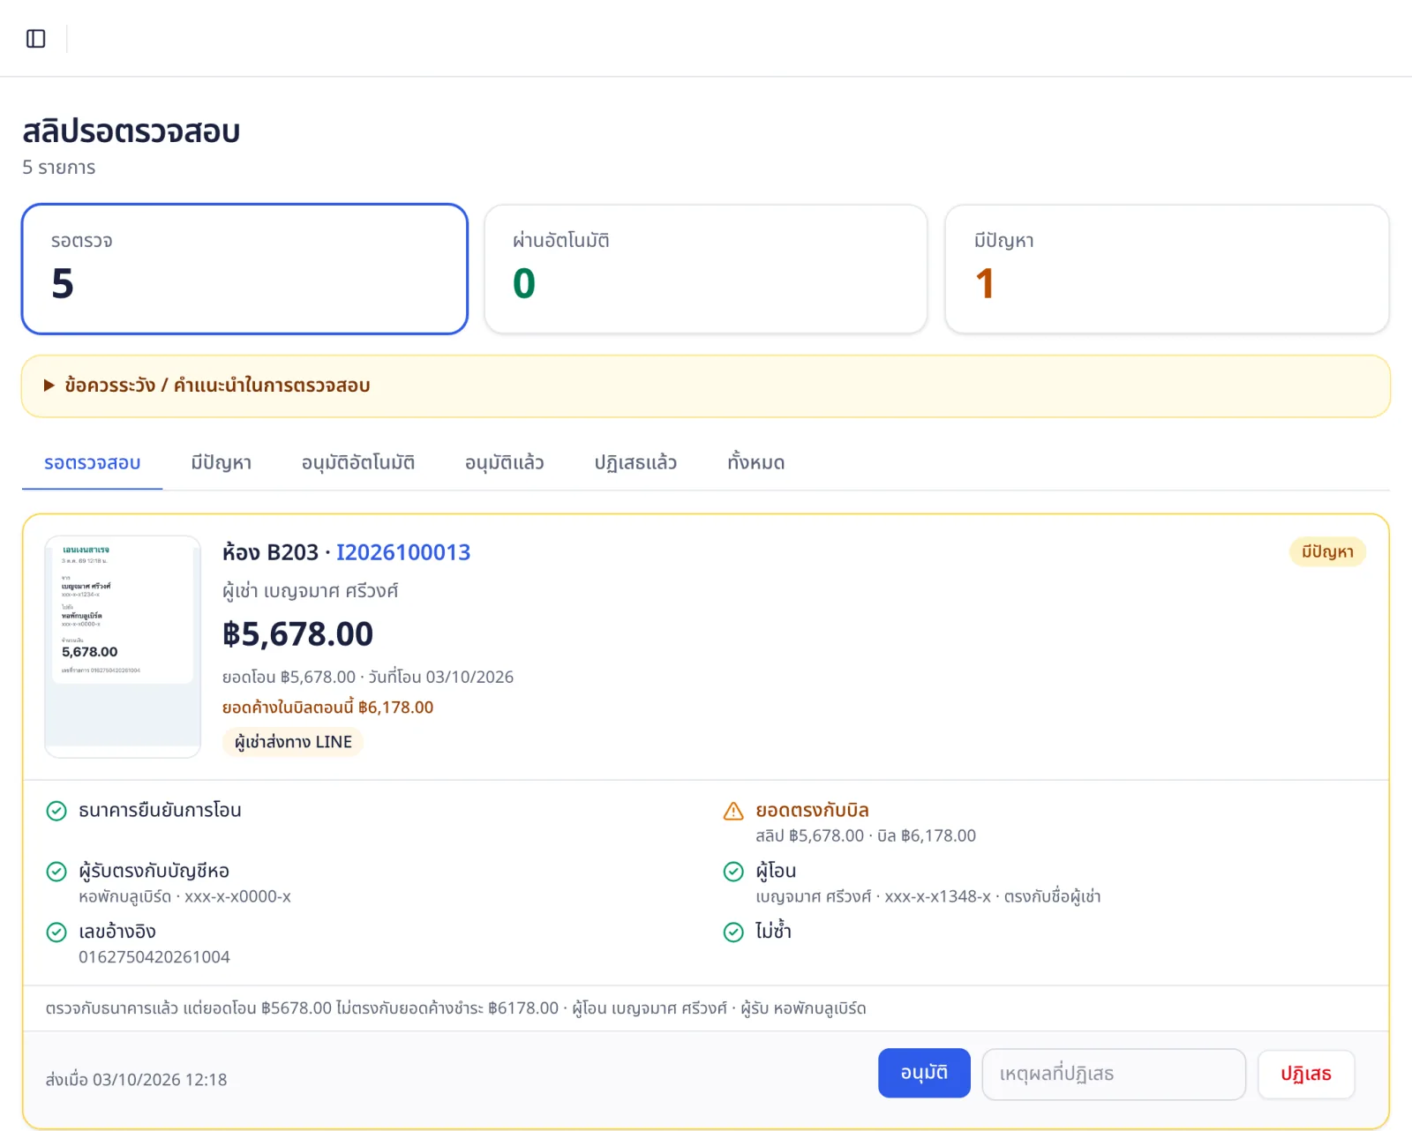Show the ปฏิเสธแล้ว tab
Viewport: 1412px width, 1131px height.
(x=635, y=463)
